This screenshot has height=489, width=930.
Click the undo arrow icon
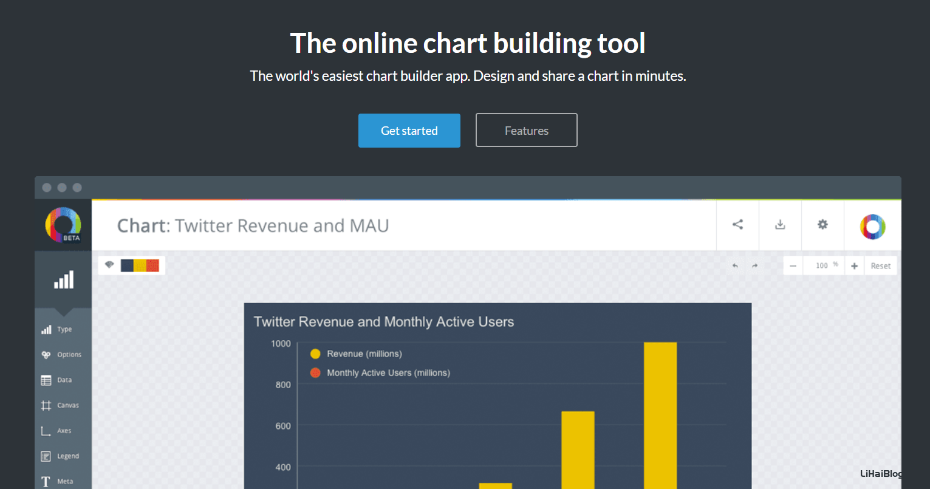(735, 266)
